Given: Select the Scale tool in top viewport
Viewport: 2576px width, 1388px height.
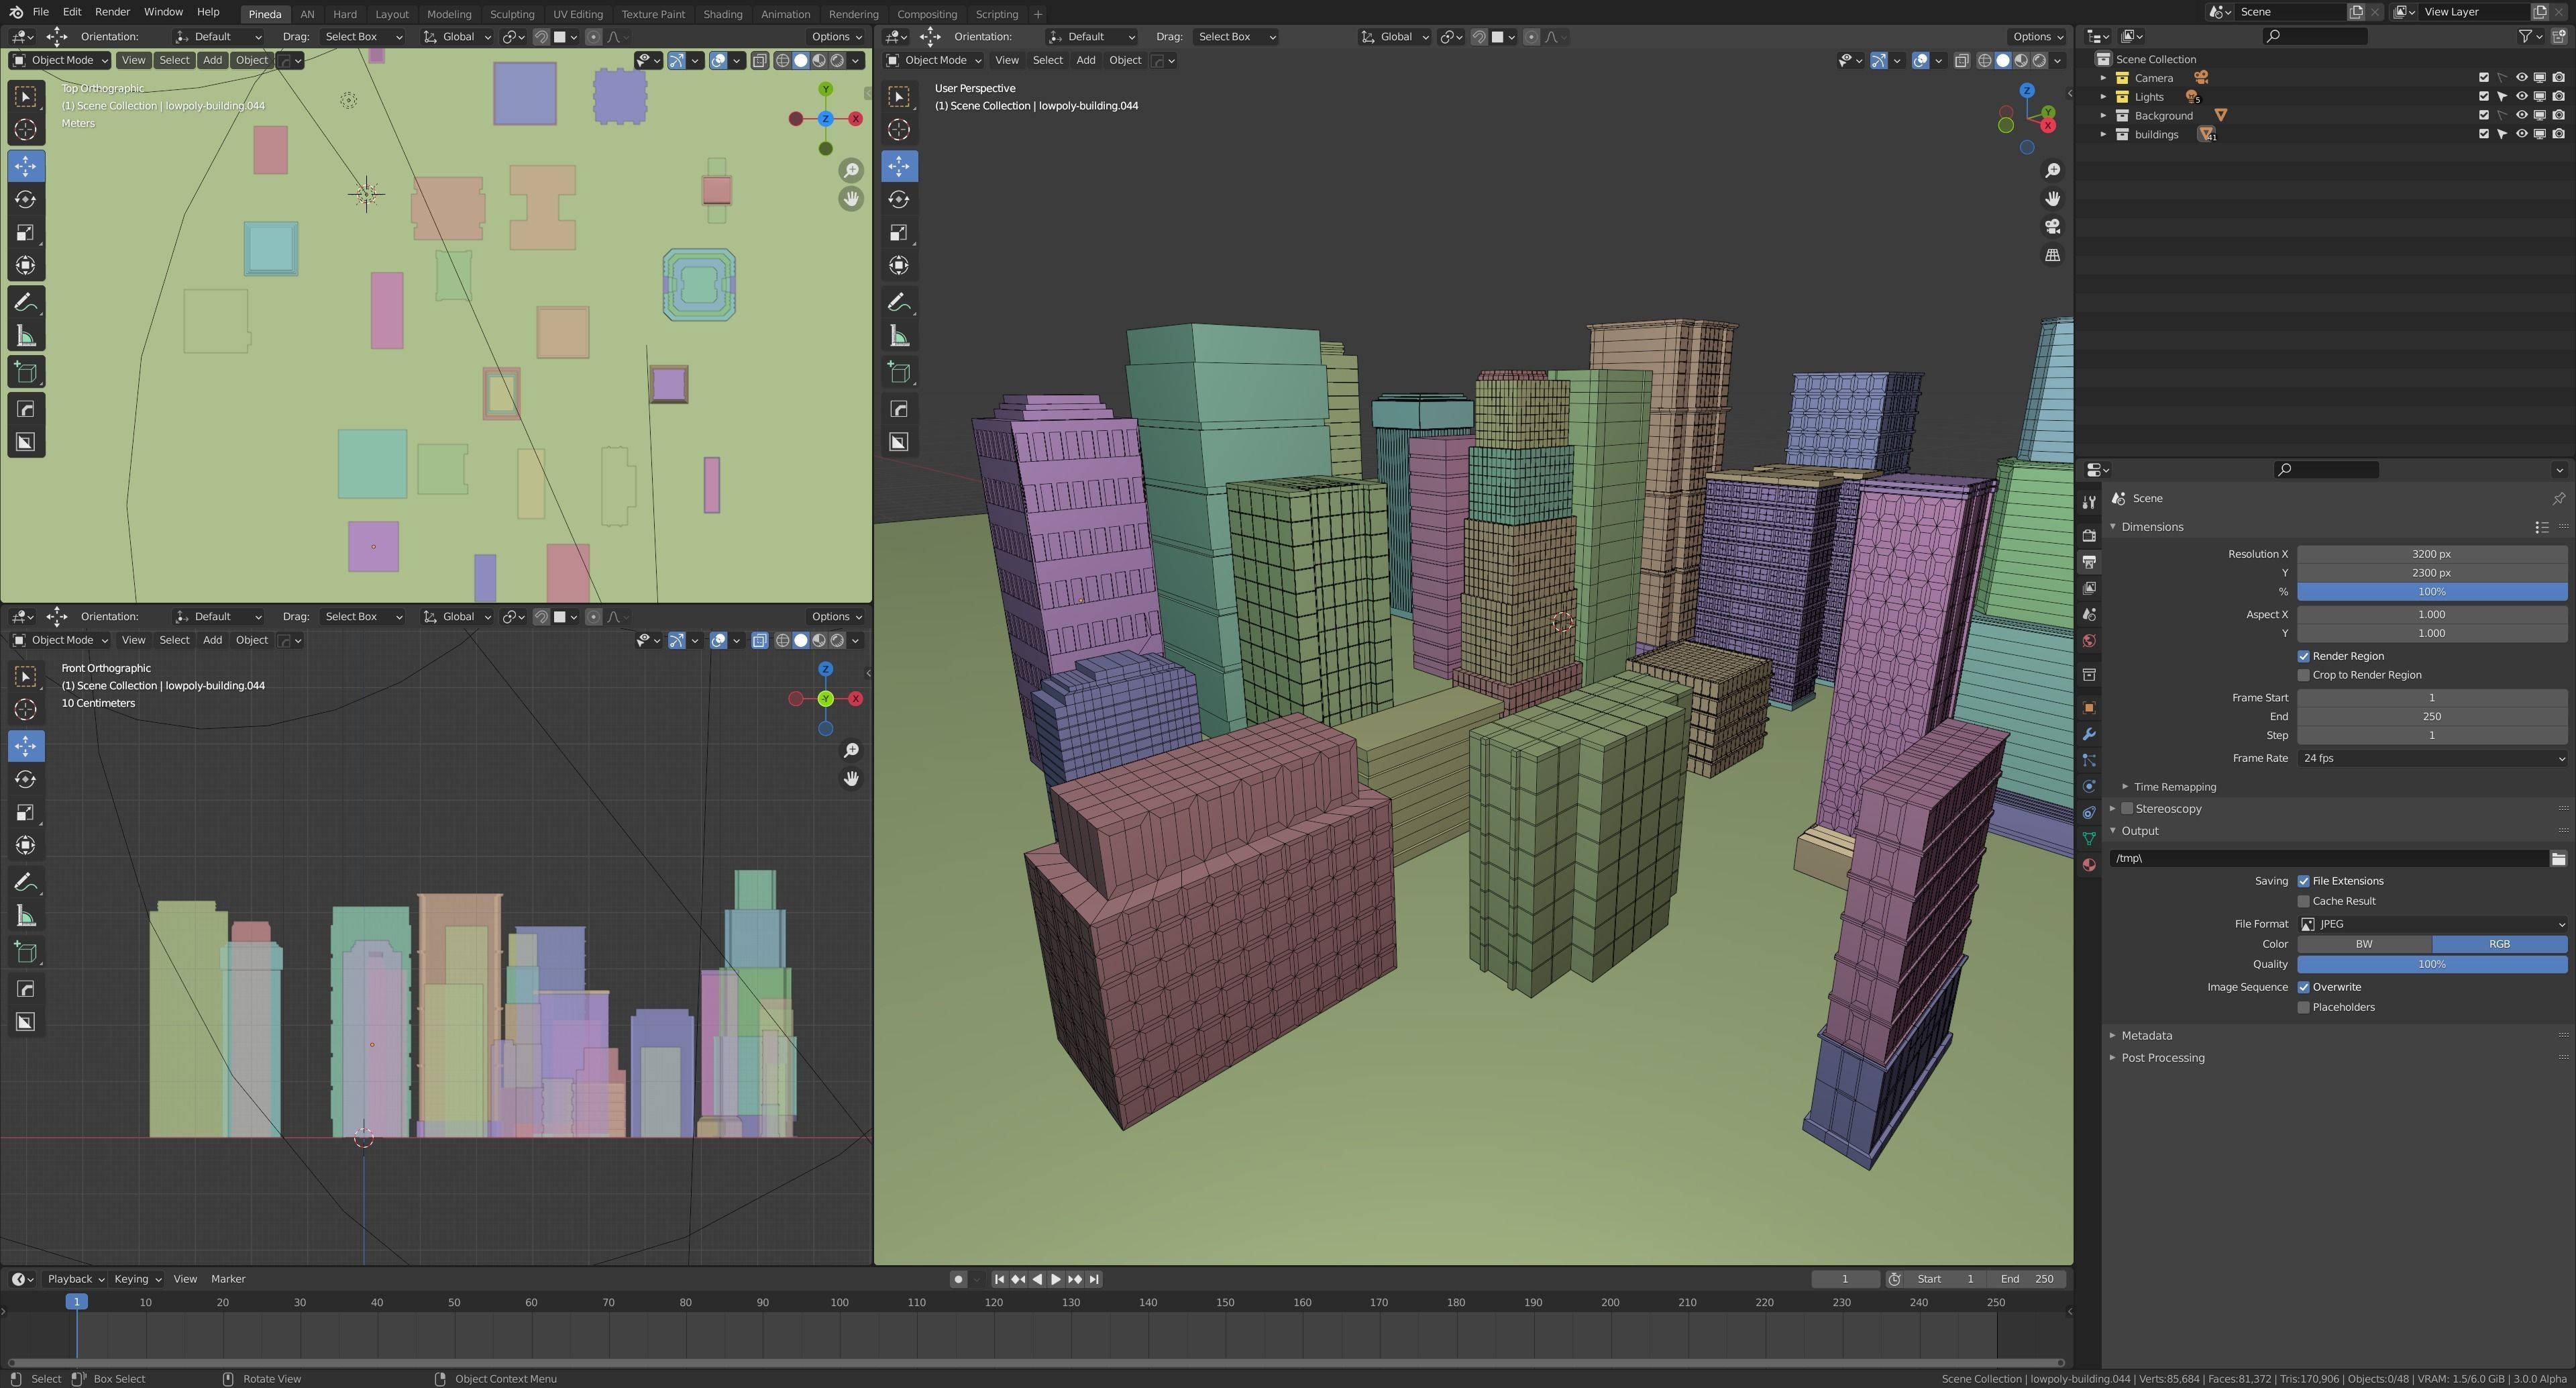Looking at the screenshot, I should [x=26, y=232].
